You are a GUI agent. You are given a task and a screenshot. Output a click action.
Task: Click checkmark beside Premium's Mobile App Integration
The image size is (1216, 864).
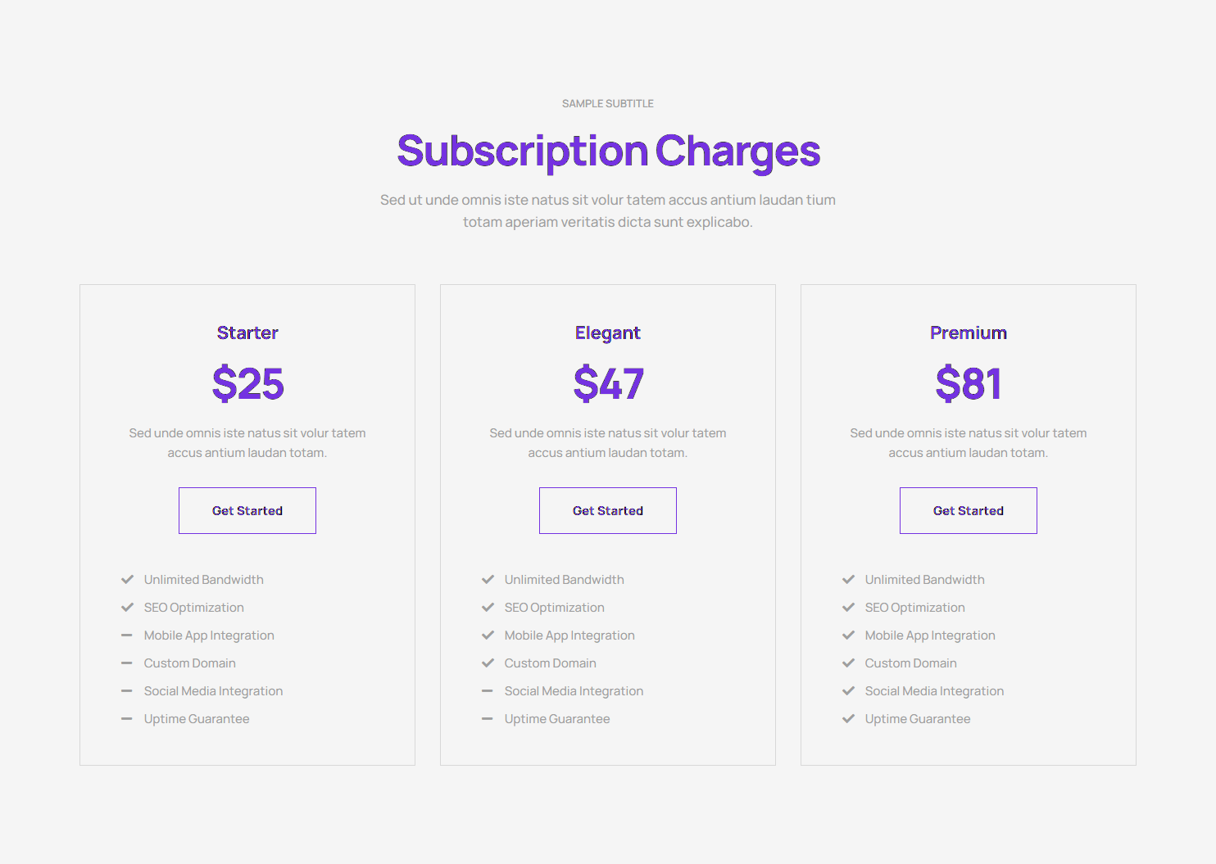848,636
